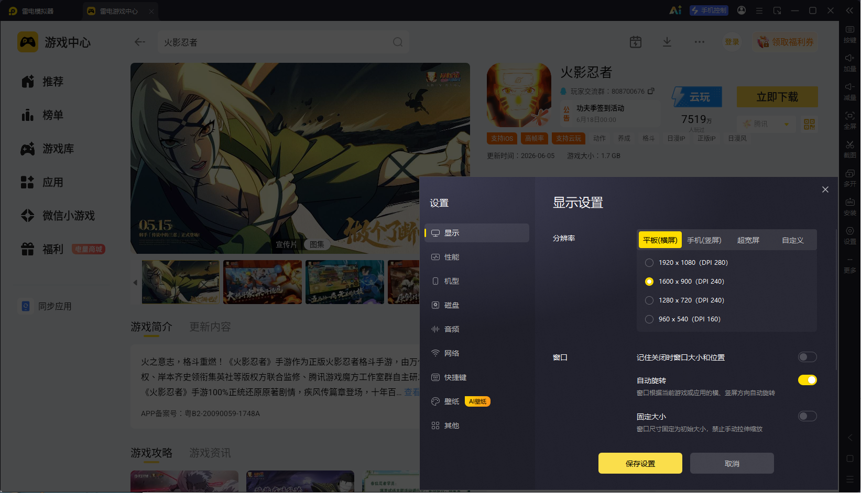
Task: Open 显示 display settings category
Action: 477,233
